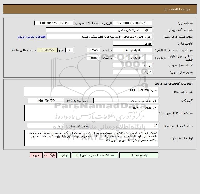The width and height of the screenshot is (200, 194).
Task: Click page header جزئیات اطلاعات نیاز
Action: click(x=177, y=9)
